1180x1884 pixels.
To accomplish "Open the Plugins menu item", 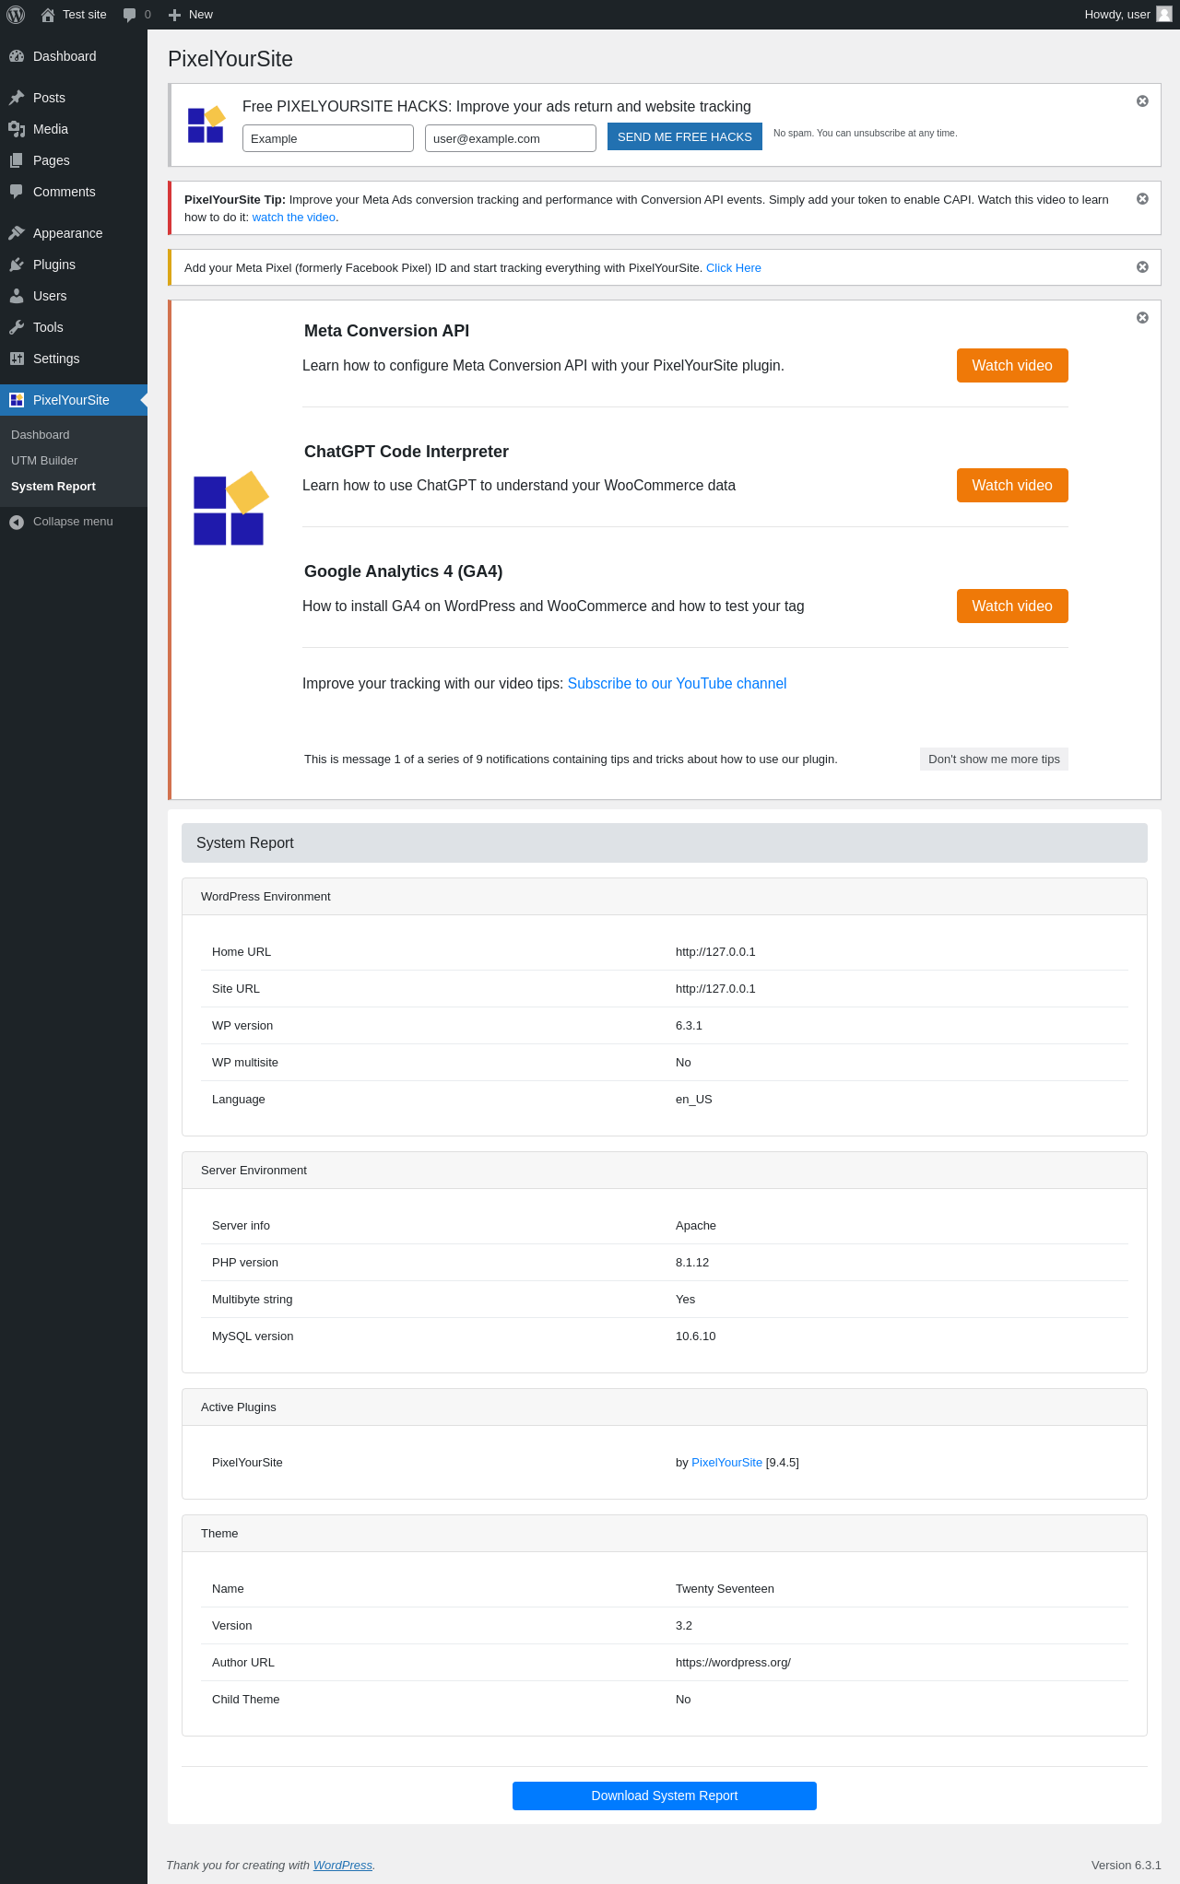I will coord(74,265).
